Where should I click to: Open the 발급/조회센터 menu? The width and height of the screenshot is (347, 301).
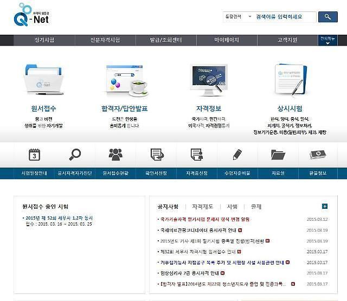166,40
